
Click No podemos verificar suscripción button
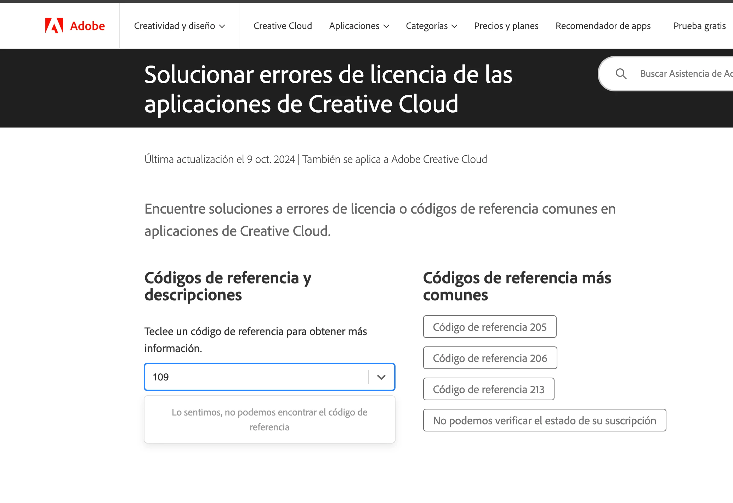click(544, 420)
